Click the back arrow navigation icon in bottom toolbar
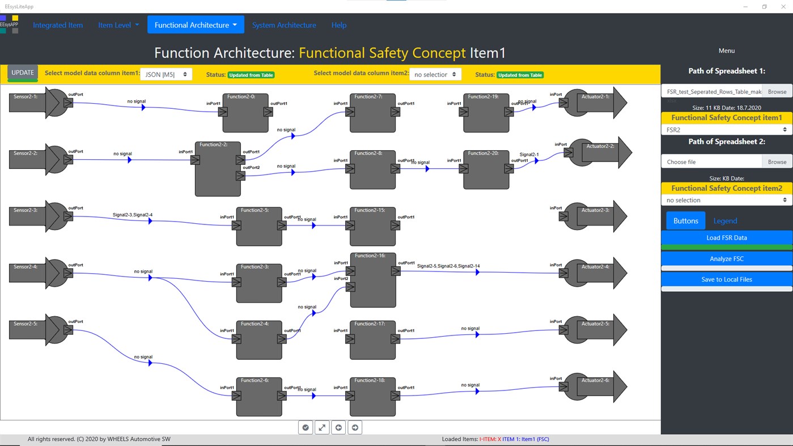 (338, 427)
